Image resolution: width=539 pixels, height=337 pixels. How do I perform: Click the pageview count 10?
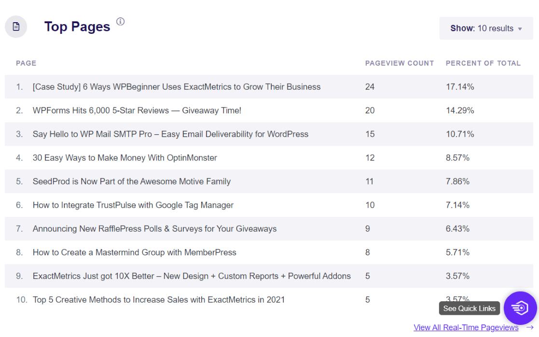click(x=370, y=205)
